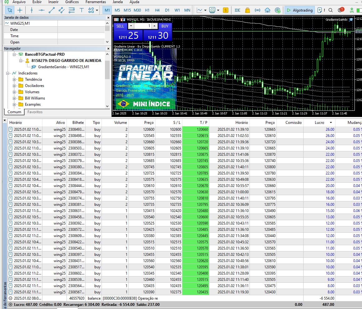Image resolution: width=362 pixels, height=309 pixels.
Task: Open the MQL5 Market shopping bag icon
Action: (247, 10)
